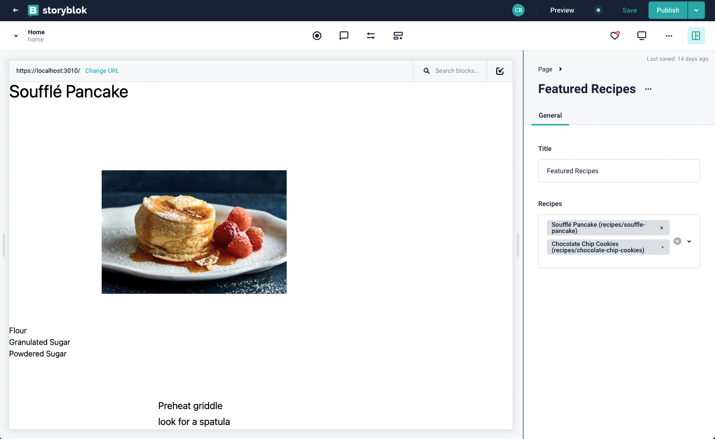
Task: Click the Flour ingredient text
Action: pos(18,330)
